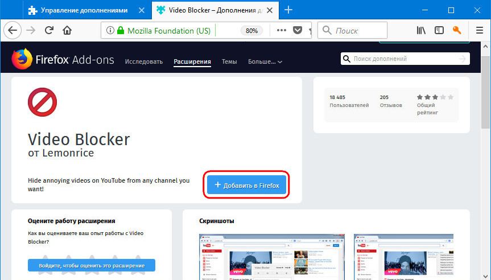Screen dimensions: 491x280
Task: Minimize the Firefox window
Action: click(425, 10)
